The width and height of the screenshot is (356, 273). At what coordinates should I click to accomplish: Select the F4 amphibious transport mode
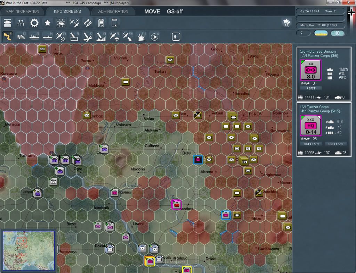click(48, 37)
